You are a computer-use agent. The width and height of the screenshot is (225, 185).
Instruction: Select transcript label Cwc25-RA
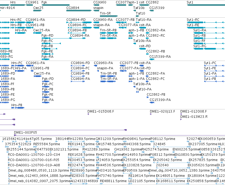pos(42,30)
